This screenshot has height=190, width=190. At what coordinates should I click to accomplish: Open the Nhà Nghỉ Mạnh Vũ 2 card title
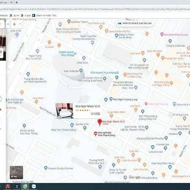(x=88, y=106)
